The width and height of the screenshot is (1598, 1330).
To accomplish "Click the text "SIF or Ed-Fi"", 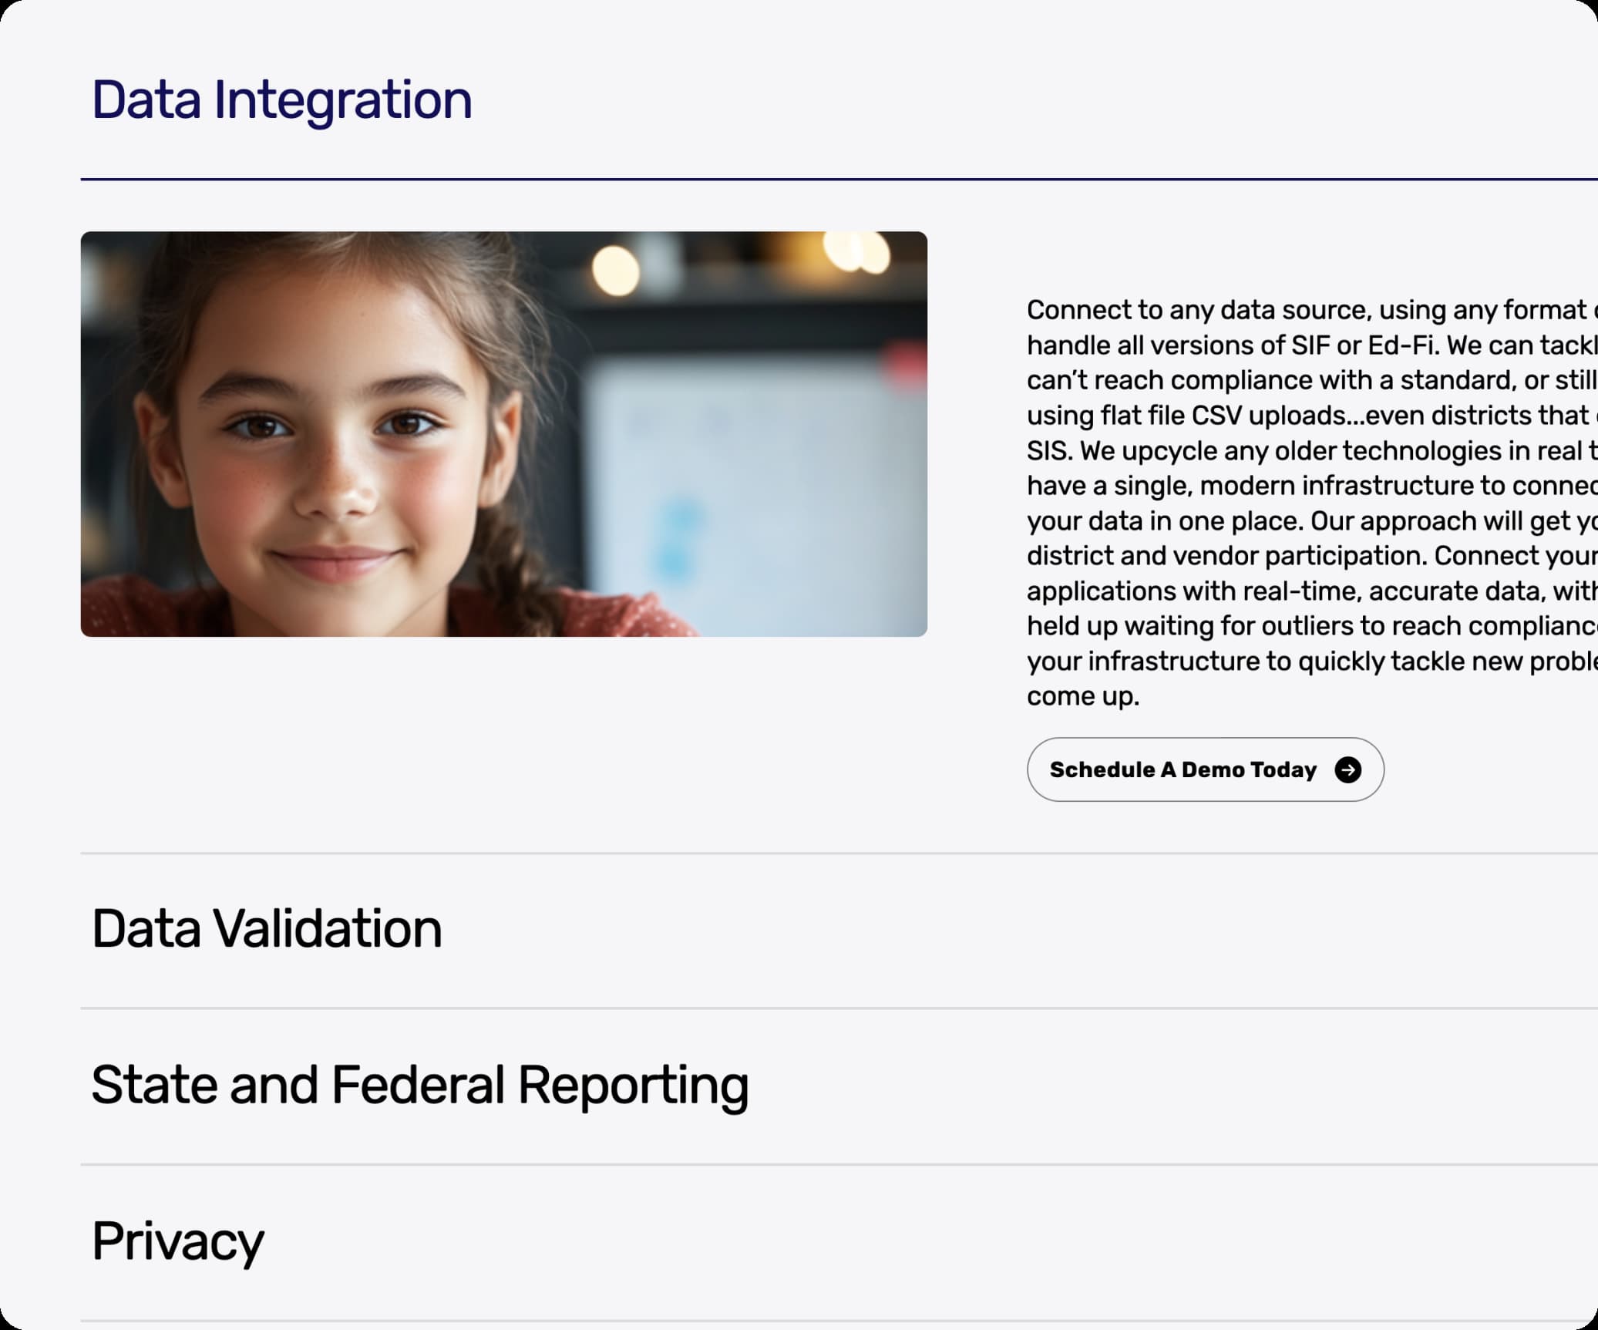I will 1364,345.
